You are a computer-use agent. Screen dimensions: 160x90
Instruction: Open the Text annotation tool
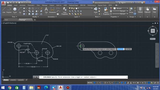pos(46,10)
